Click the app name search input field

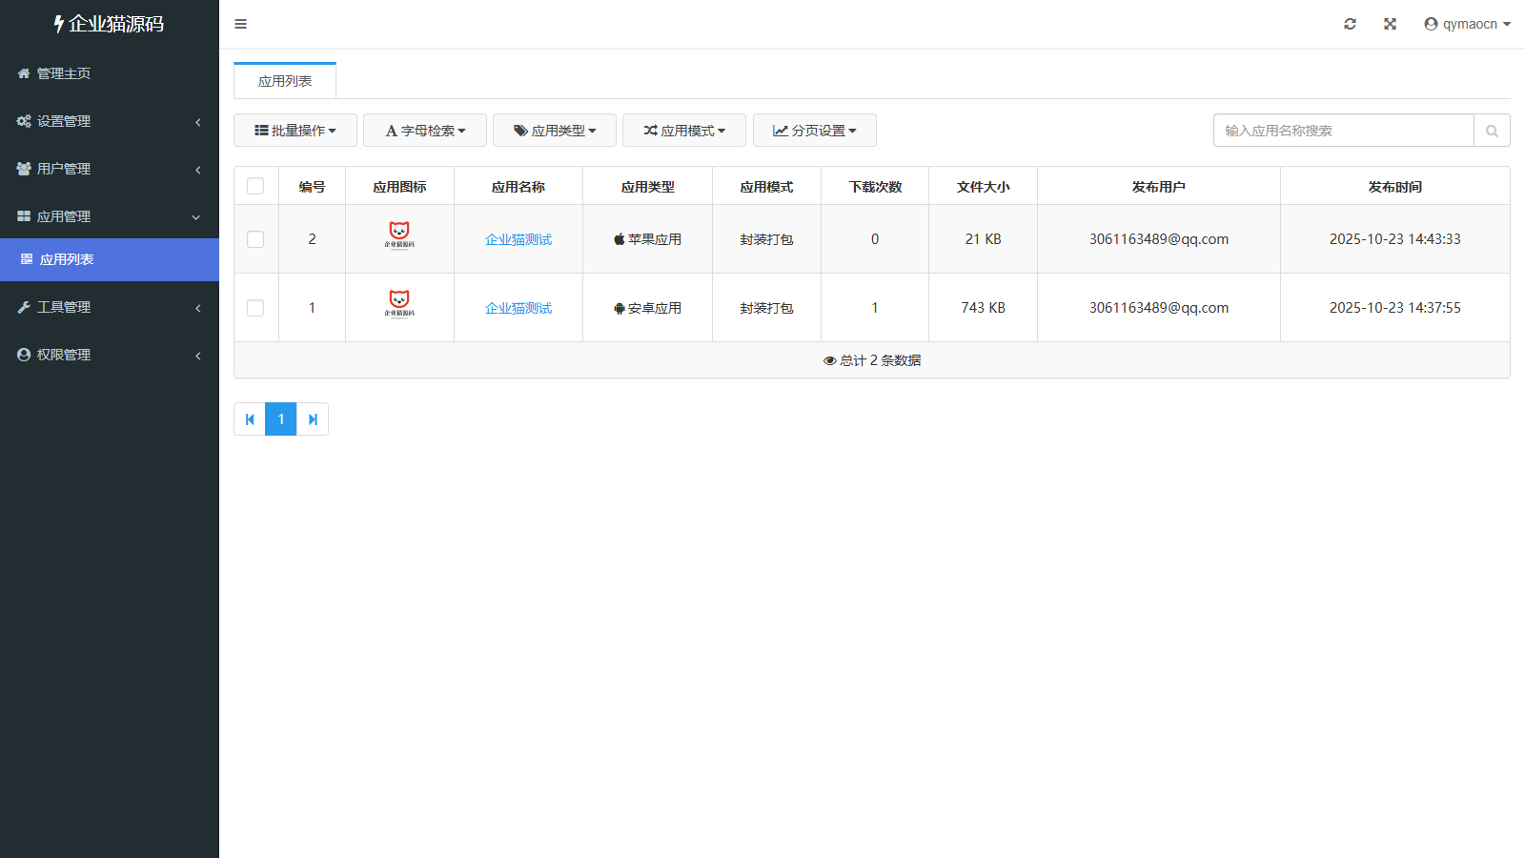[1343, 131]
